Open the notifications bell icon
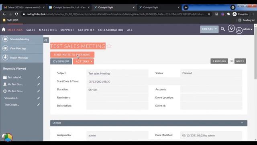The height and width of the screenshot is (145, 257). (231, 29)
